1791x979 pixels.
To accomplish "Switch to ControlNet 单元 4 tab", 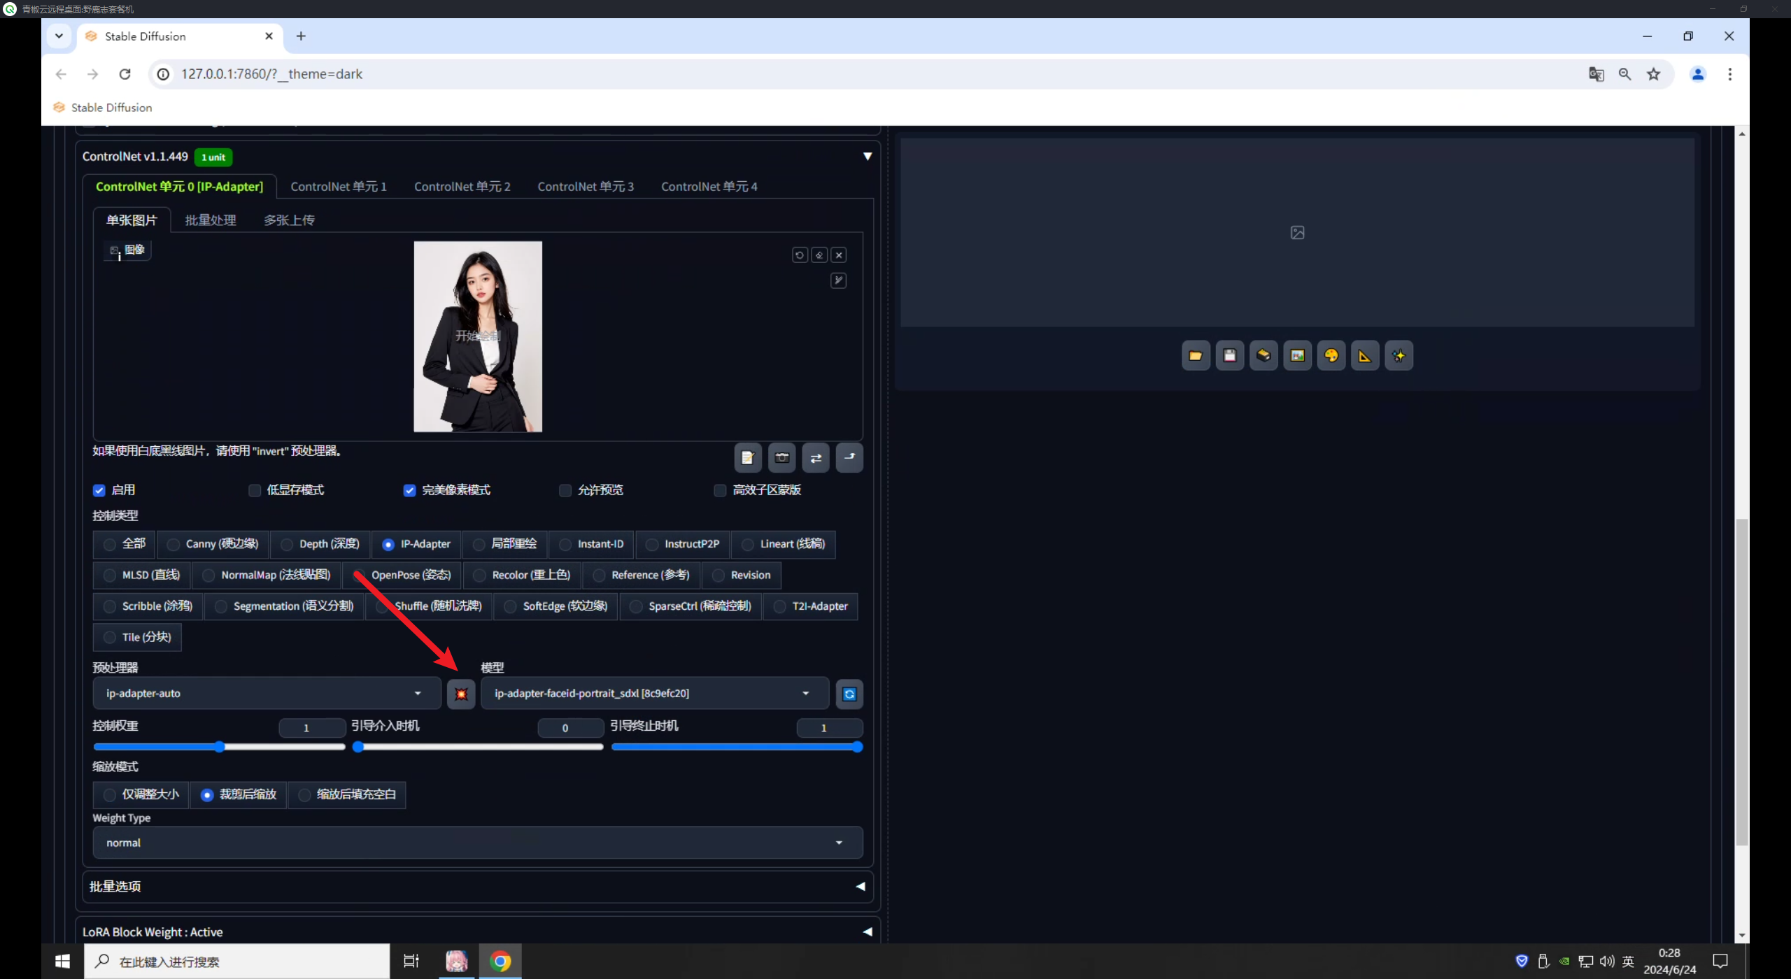I will [709, 187].
